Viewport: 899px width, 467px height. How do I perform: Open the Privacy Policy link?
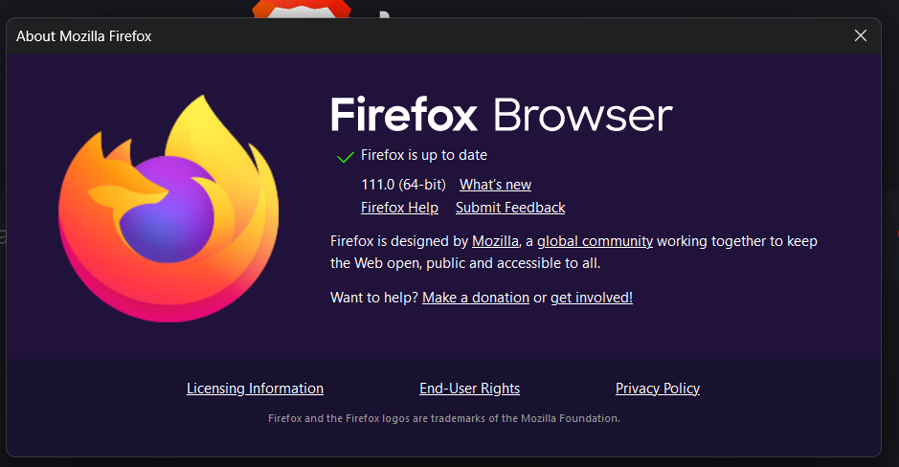[x=657, y=389]
